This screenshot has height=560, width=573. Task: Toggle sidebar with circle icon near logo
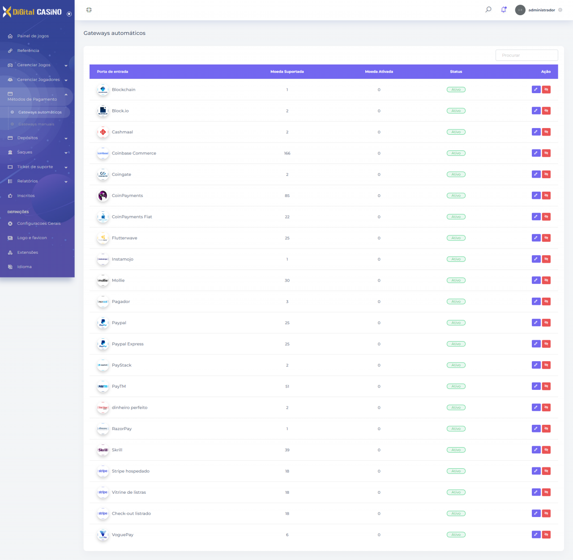pos(69,14)
